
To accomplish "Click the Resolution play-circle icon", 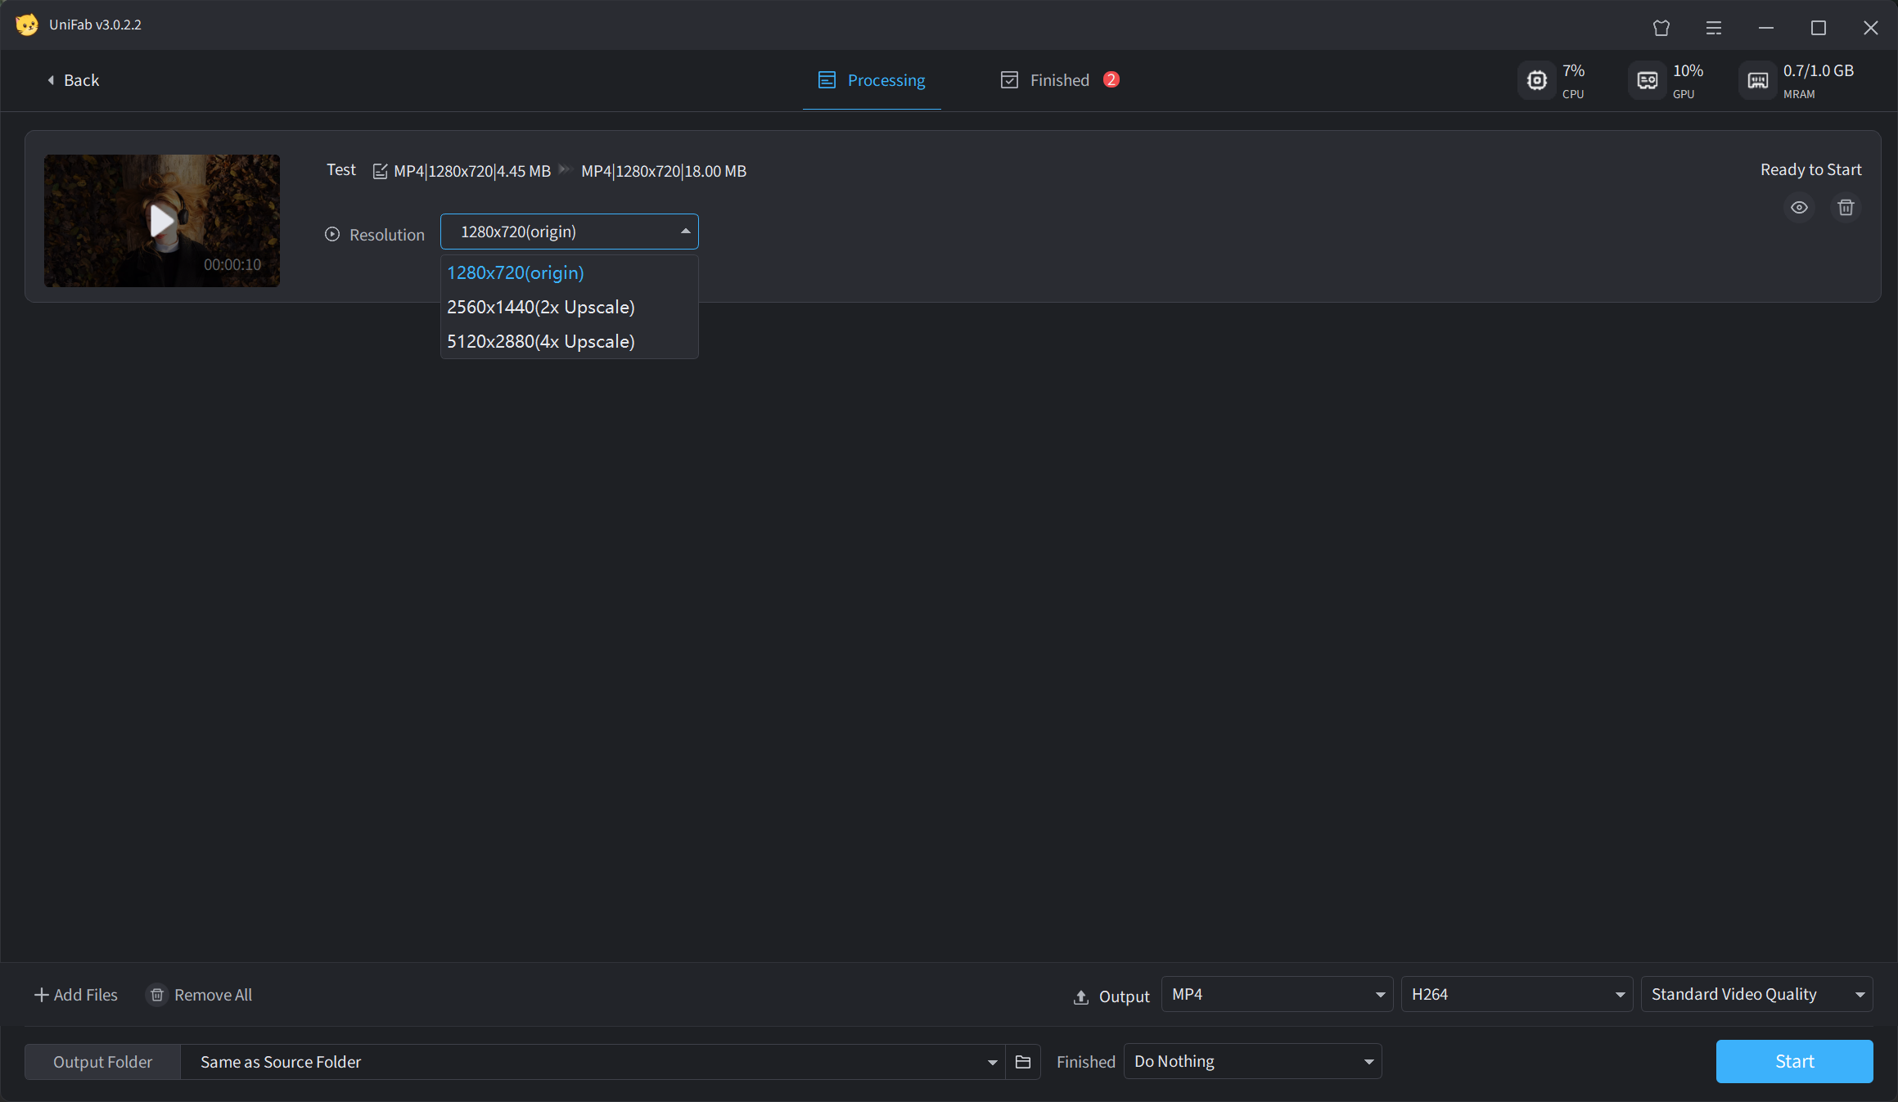I will (332, 234).
